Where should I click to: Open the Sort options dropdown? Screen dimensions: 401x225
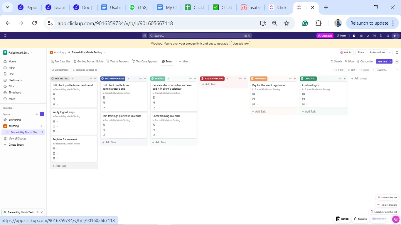pyautogui.click(x=351, y=70)
